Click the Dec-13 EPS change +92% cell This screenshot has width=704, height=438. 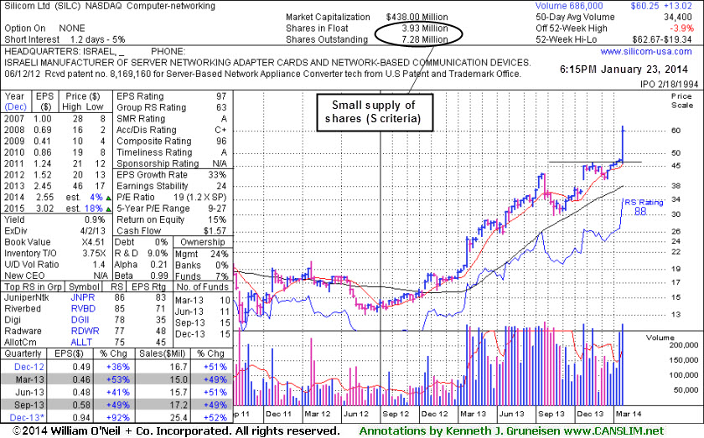[117, 417]
